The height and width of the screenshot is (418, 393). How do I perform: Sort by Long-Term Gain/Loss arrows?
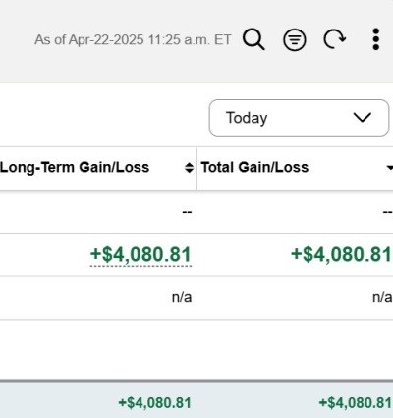189,168
